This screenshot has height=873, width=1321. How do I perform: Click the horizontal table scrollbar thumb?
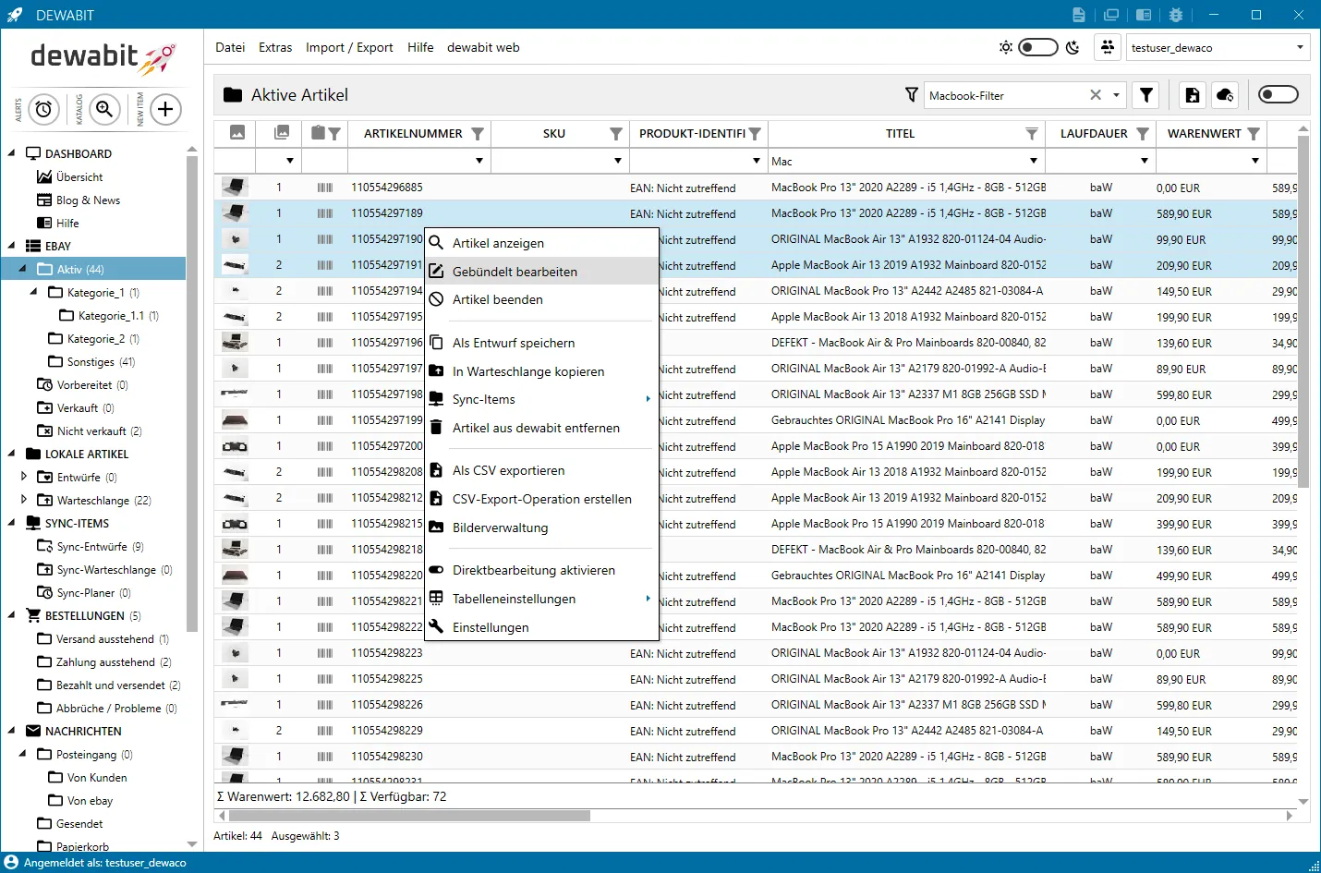pos(409,816)
